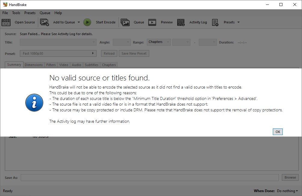This screenshot has width=302, height=196.
Task: Click 'The Activity log may have further information.' text
Action: coord(90,122)
